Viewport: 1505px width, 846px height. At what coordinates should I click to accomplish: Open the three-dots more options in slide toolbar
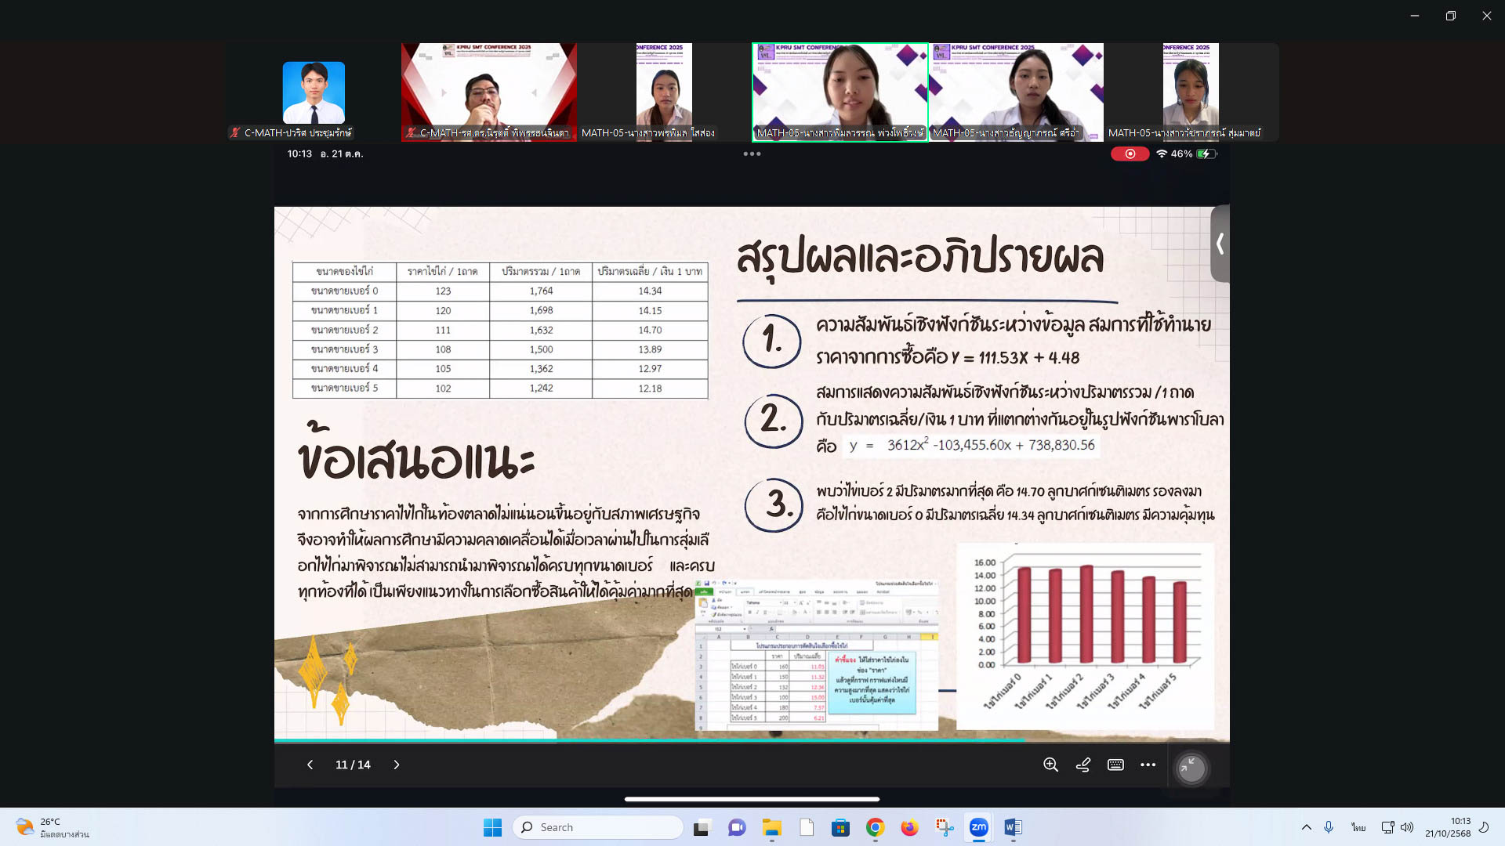point(1148,765)
